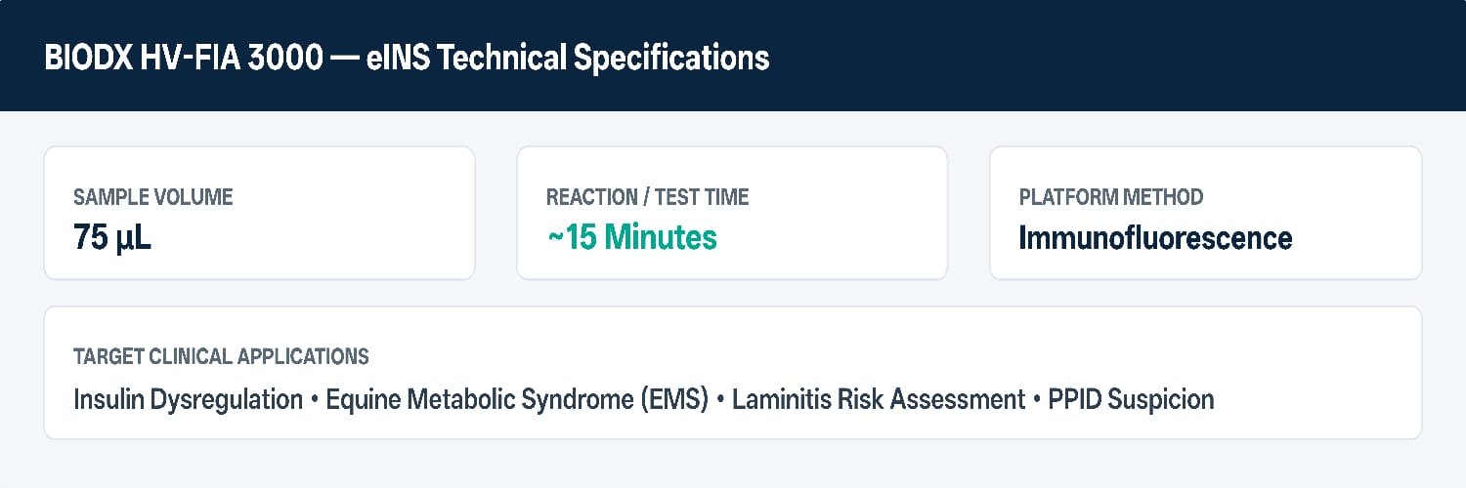Viewport: 1466px width, 488px height.
Task: Click the PPID Suspicion text
Action: pyautogui.click(x=1131, y=399)
